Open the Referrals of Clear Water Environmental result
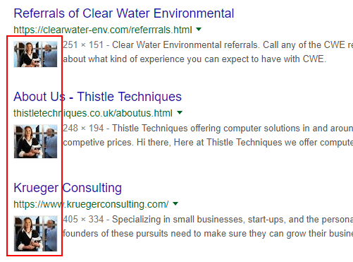This screenshot has width=353, height=262. coord(124,13)
